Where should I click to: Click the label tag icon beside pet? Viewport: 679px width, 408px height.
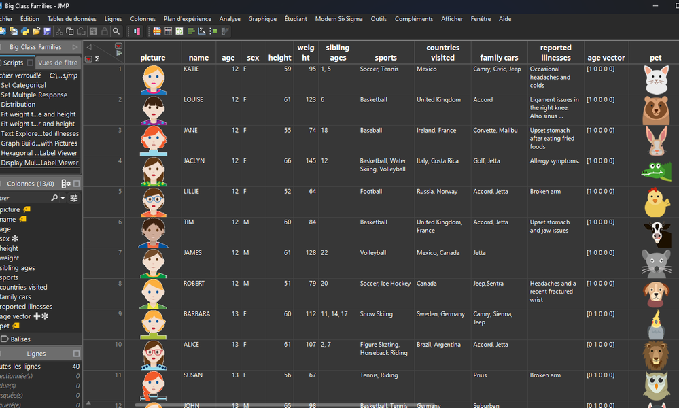16,326
